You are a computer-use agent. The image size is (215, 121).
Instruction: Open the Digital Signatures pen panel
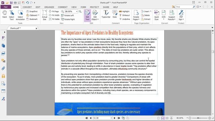point(3,99)
